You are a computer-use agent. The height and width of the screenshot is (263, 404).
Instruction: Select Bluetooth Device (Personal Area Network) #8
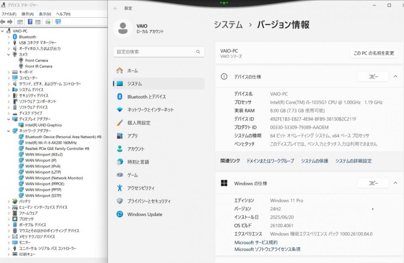[x=63, y=137]
